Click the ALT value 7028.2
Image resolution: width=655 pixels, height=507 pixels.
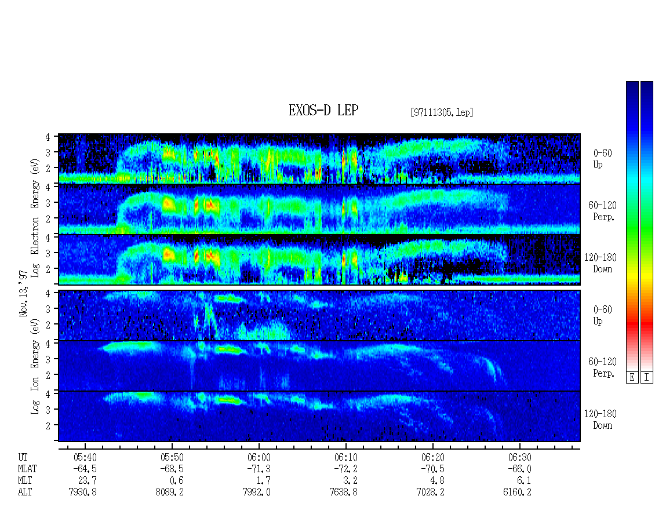click(430, 493)
